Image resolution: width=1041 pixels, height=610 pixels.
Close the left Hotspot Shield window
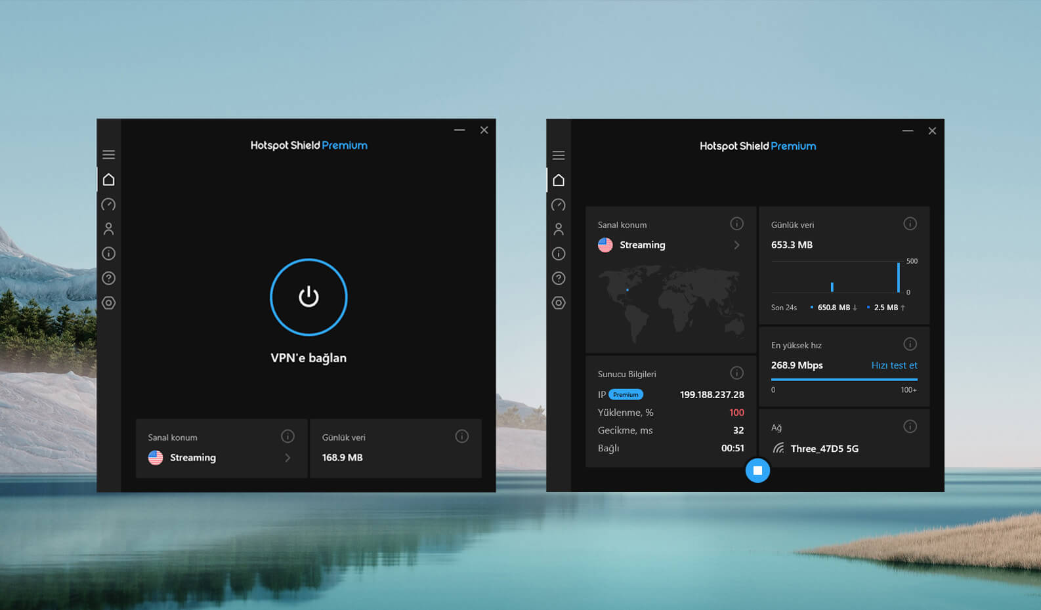point(484,130)
